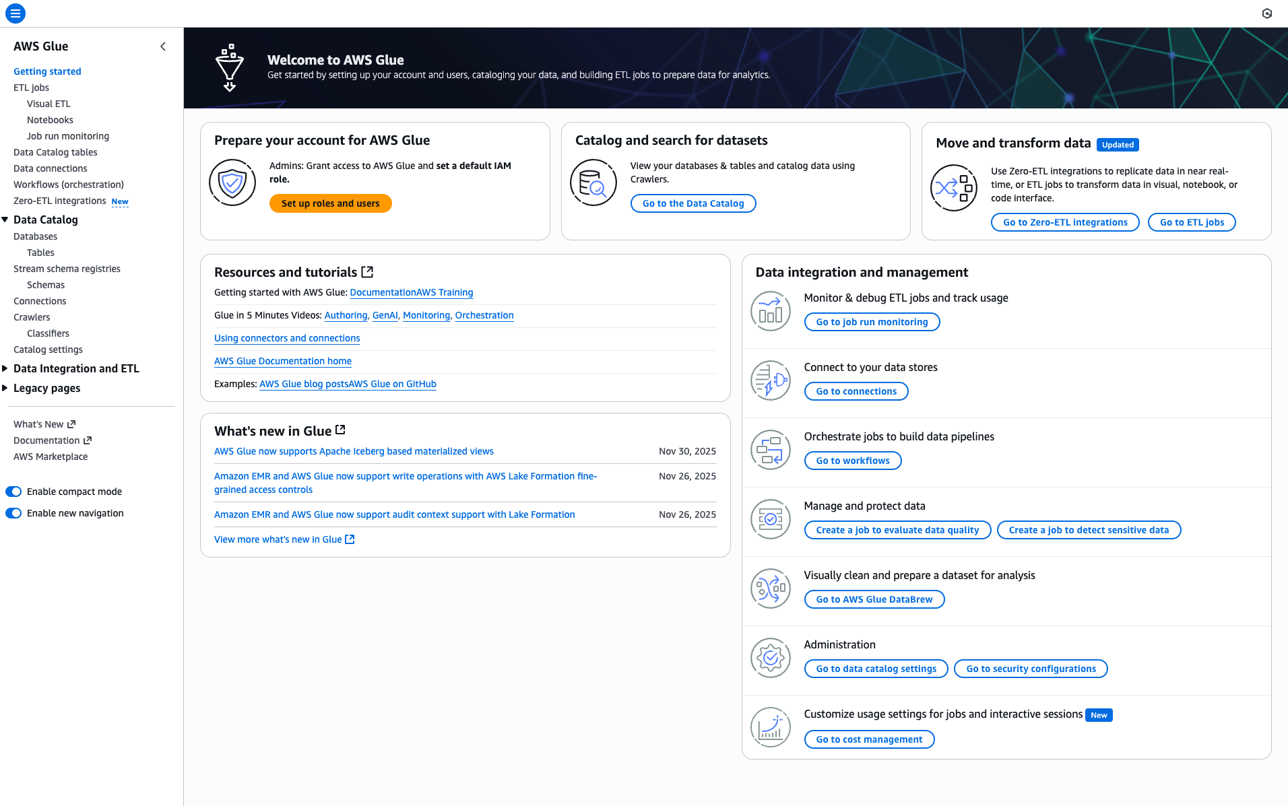1288x806 pixels.
Task: Open the hamburger navigation menu
Action: (15, 13)
